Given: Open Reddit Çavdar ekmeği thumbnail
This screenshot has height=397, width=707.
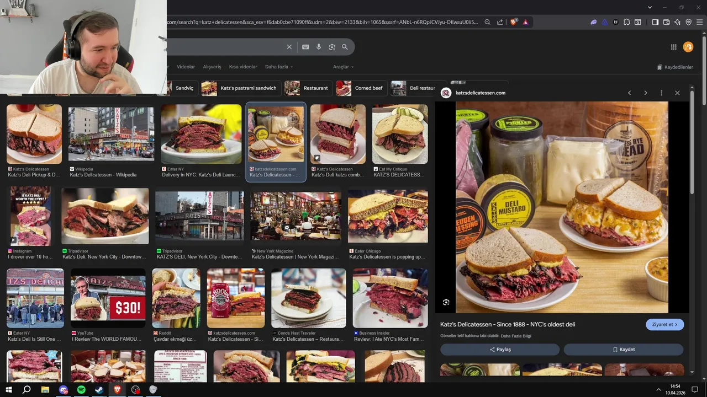Looking at the screenshot, I should click(176, 298).
